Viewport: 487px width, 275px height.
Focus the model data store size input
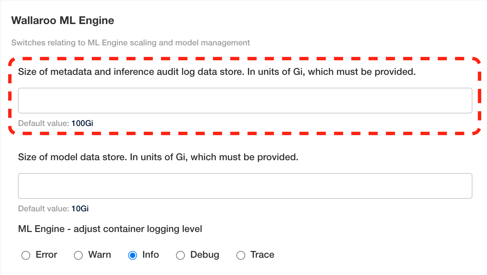(245, 186)
